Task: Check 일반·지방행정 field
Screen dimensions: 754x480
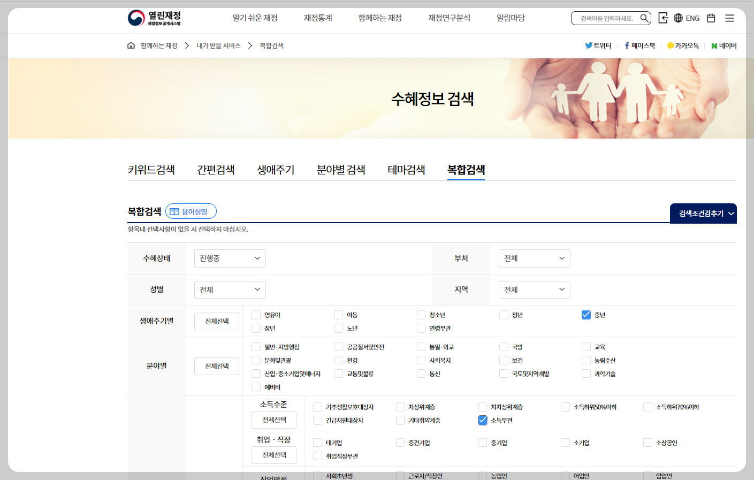Action: coord(256,347)
